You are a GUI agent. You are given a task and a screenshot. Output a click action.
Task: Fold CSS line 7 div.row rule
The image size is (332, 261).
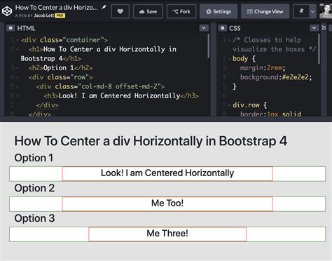pos(229,105)
